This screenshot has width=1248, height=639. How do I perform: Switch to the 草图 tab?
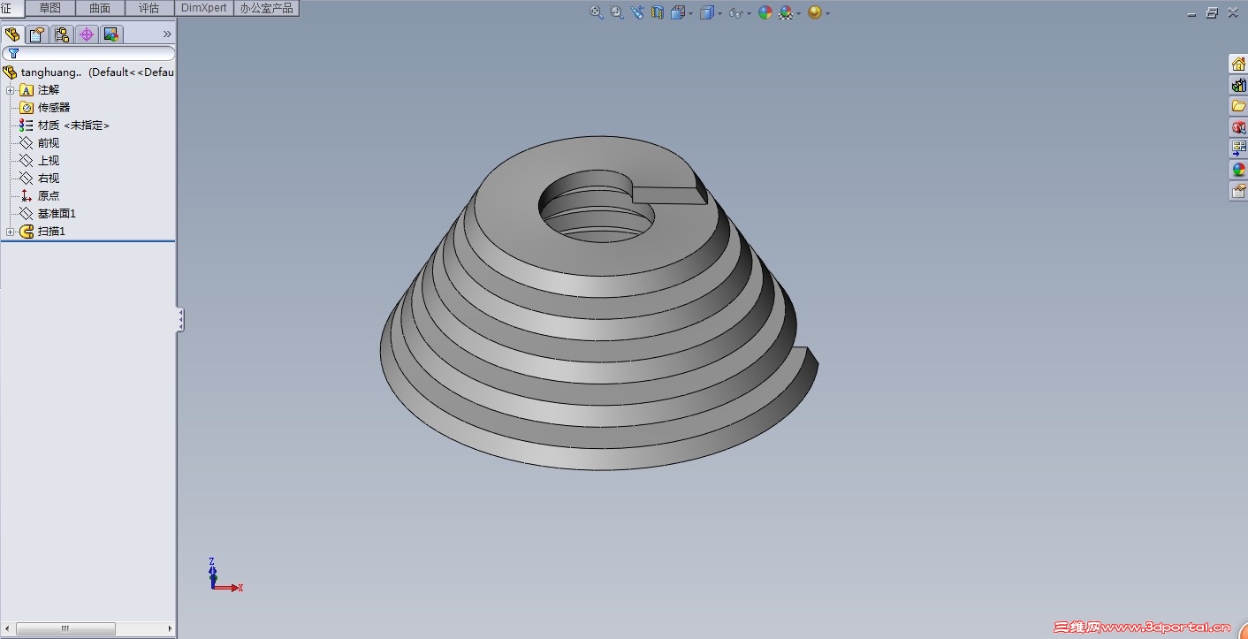[x=50, y=8]
